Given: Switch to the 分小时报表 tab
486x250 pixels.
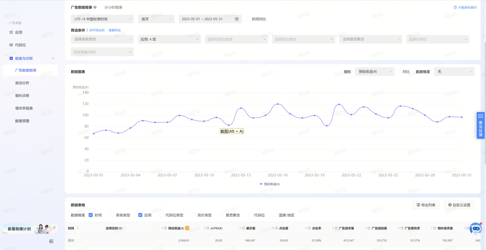Looking at the screenshot, I should (x=113, y=8).
